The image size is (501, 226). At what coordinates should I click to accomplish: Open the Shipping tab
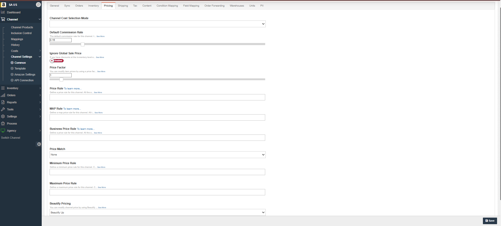point(123,6)
